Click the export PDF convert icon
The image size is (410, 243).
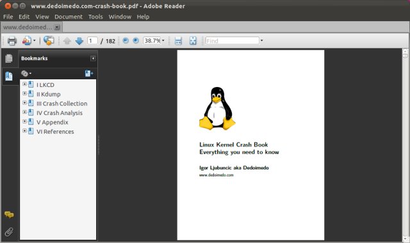click(26, 41)
